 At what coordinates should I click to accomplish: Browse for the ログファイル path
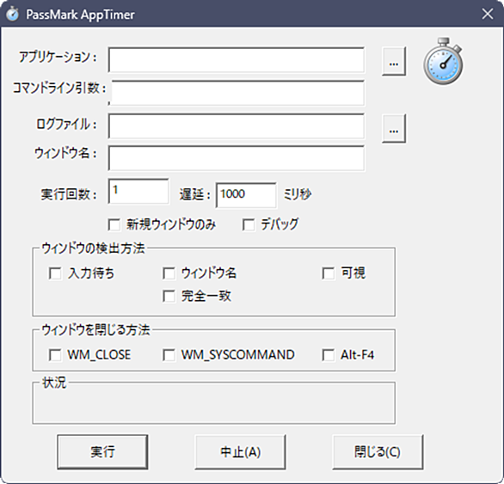coord(394,128)
